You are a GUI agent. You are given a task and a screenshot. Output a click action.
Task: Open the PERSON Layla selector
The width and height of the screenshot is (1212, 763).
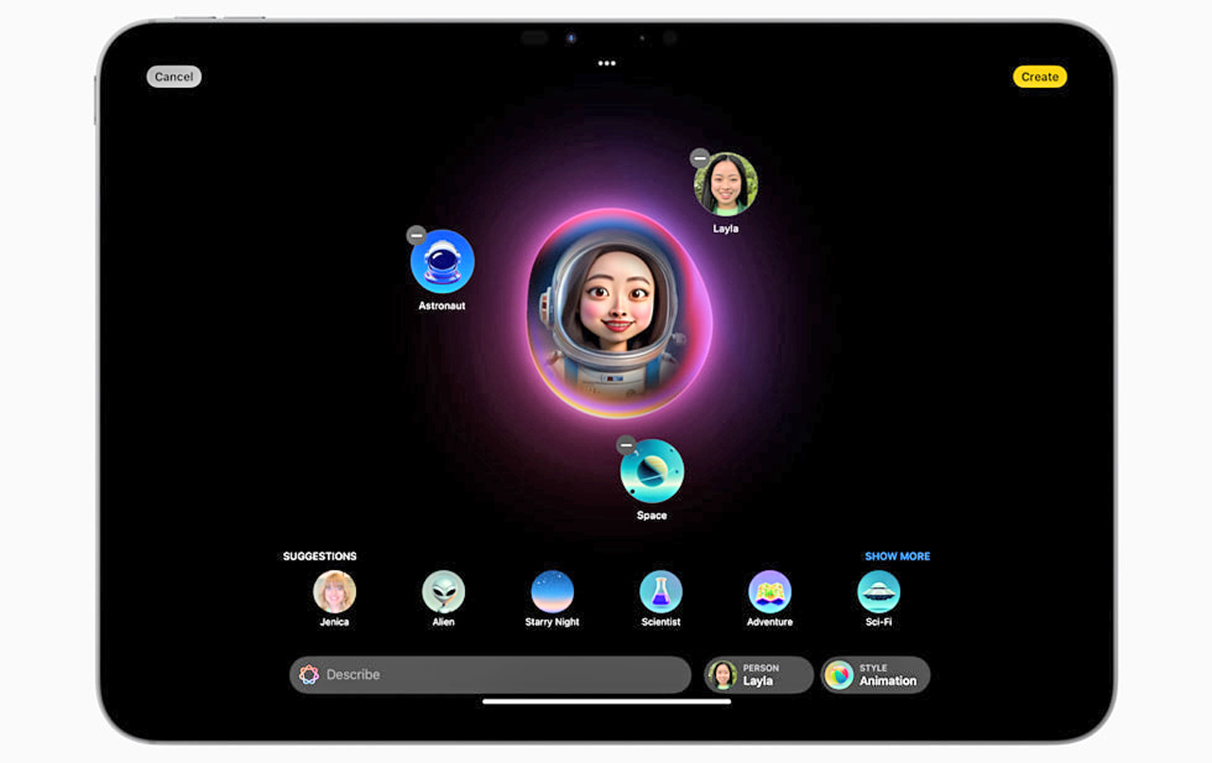(758, 675)
